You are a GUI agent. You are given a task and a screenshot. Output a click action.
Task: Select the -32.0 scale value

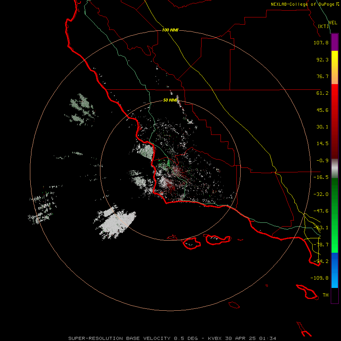321,194
